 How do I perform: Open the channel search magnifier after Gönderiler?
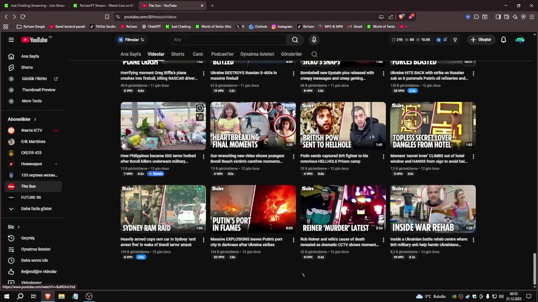coord(314,54)
